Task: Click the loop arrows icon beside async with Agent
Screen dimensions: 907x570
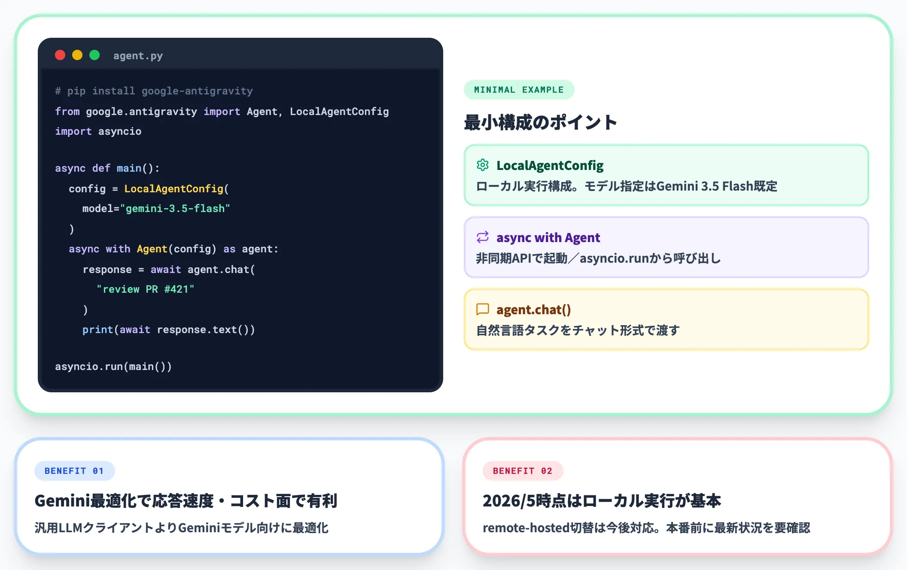Action: [x=483, y=237]
